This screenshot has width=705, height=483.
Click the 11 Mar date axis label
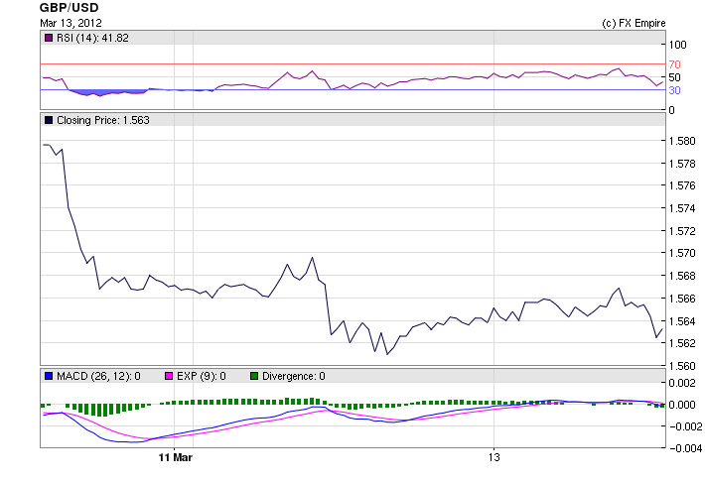click(x=176, y=457)
